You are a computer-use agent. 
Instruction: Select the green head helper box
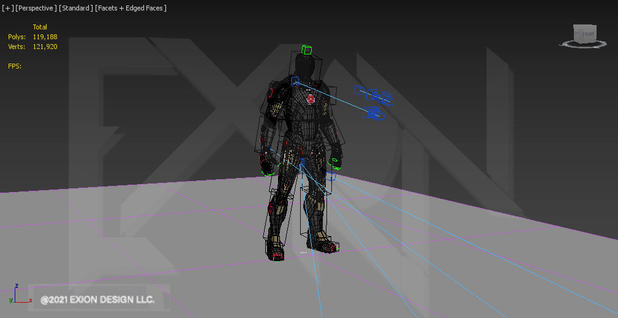pos(307,50)
